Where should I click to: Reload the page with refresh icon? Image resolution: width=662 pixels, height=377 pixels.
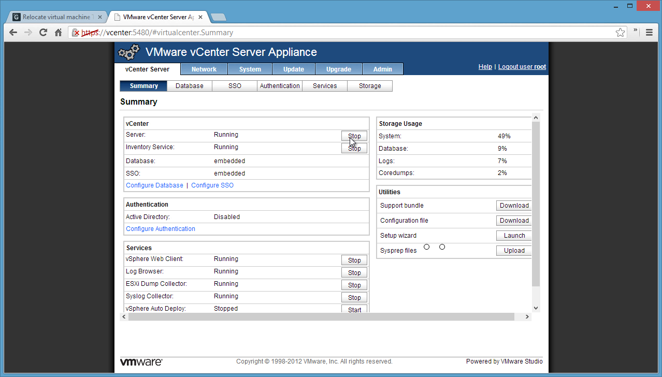click(x=44, y=32)
